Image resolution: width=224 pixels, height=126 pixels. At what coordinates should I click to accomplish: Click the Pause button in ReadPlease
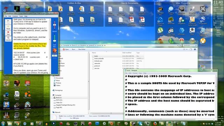click(x=8, y=27)
